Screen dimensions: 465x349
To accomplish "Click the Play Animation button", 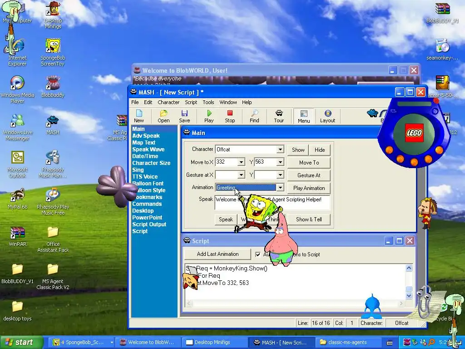I will click(309, 188).
